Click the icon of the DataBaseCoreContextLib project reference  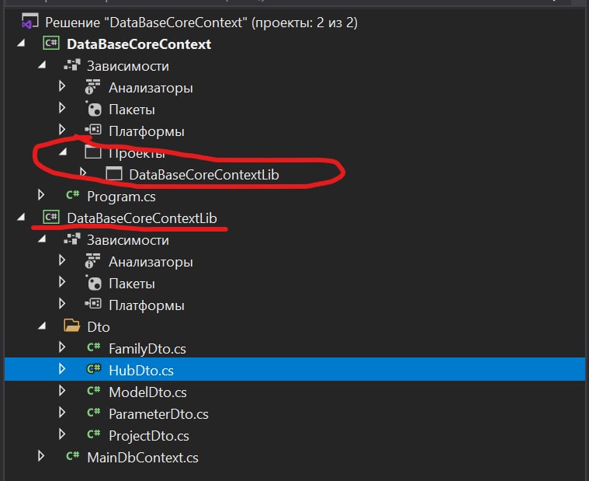pos(114,174)
